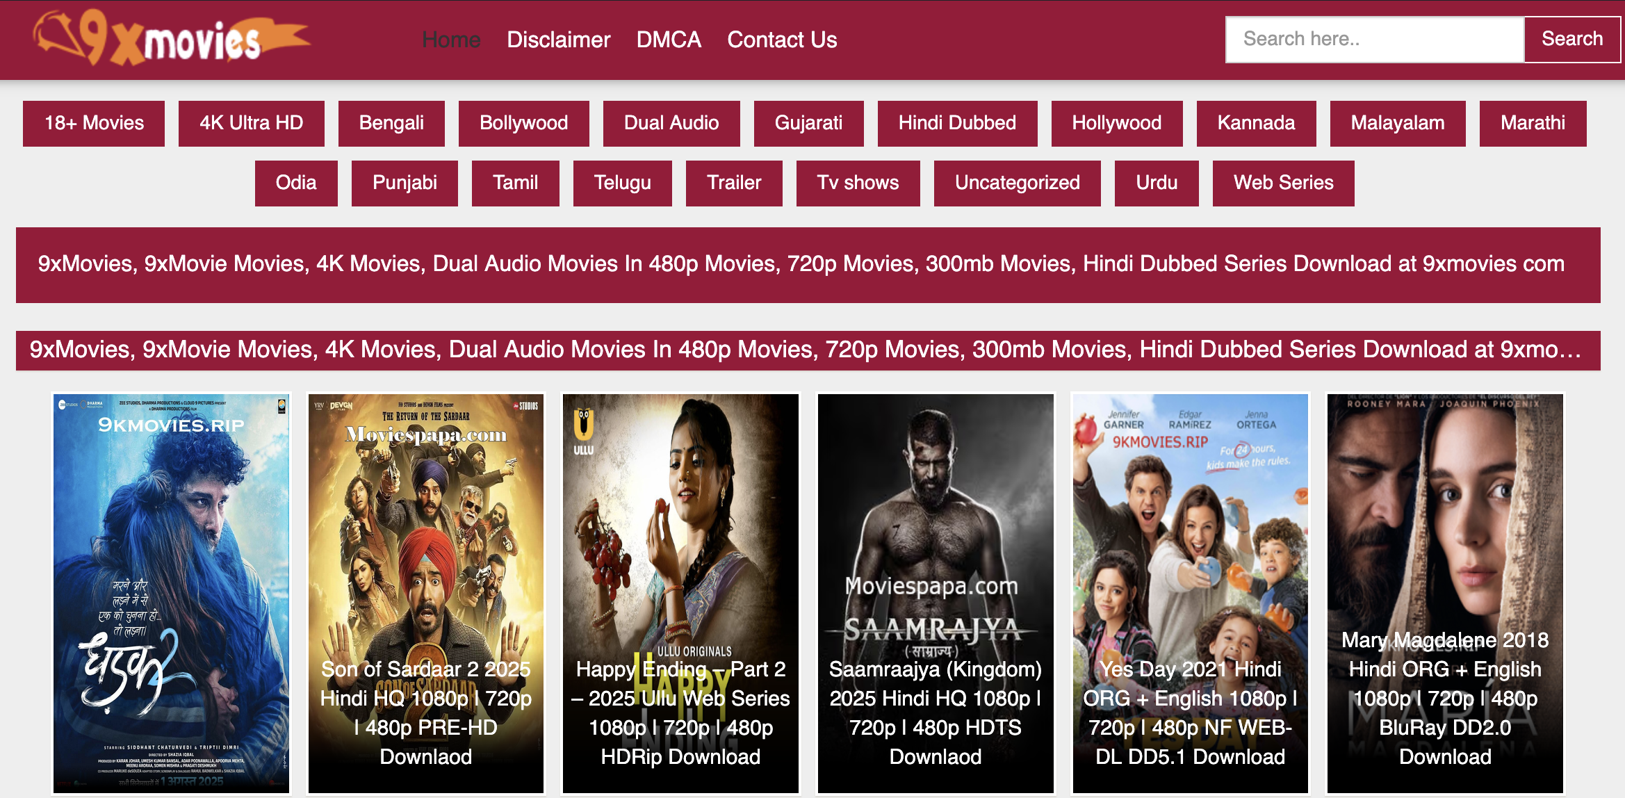This screenshot has width=1625, height=798.
Task: Open the Web Series category
Action: [1284, 183]
